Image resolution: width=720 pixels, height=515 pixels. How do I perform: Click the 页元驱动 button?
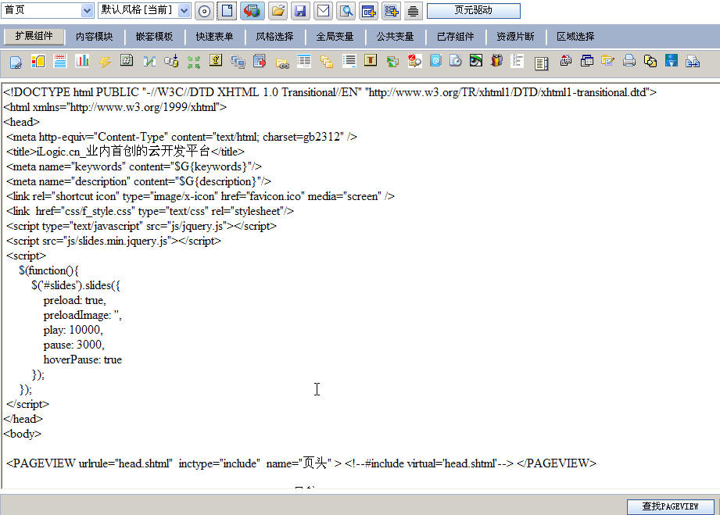point(473,11)
